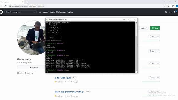
Task: Expand the list dropdown beside js-for-web-gulp Star
Action: [x=158, y=77]
